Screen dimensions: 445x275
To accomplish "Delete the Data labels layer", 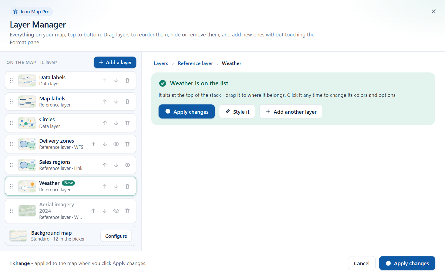I will pyautogui.click(x=127, y=81).
